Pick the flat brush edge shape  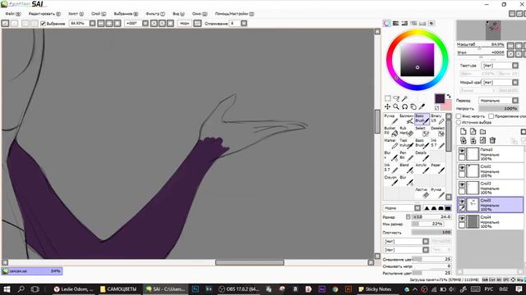pyautogui.click(x=448, y=208)
